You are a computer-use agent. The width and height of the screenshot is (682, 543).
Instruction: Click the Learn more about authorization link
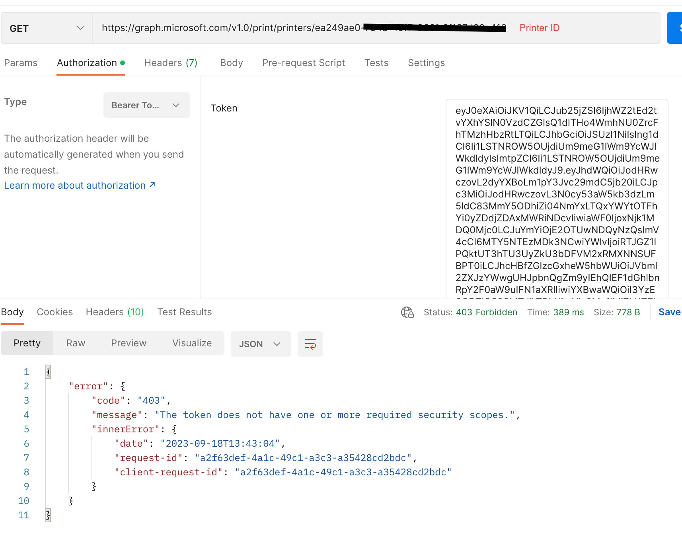click(76, 185)
